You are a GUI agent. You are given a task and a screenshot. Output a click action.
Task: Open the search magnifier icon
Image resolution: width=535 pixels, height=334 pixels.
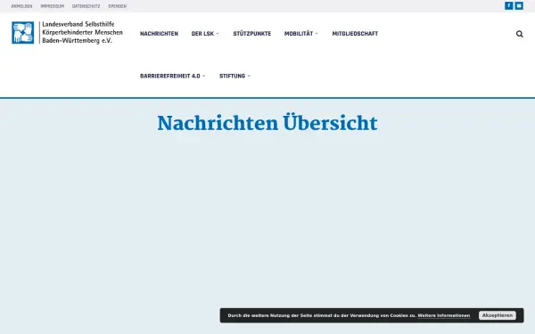pos(519,34)
